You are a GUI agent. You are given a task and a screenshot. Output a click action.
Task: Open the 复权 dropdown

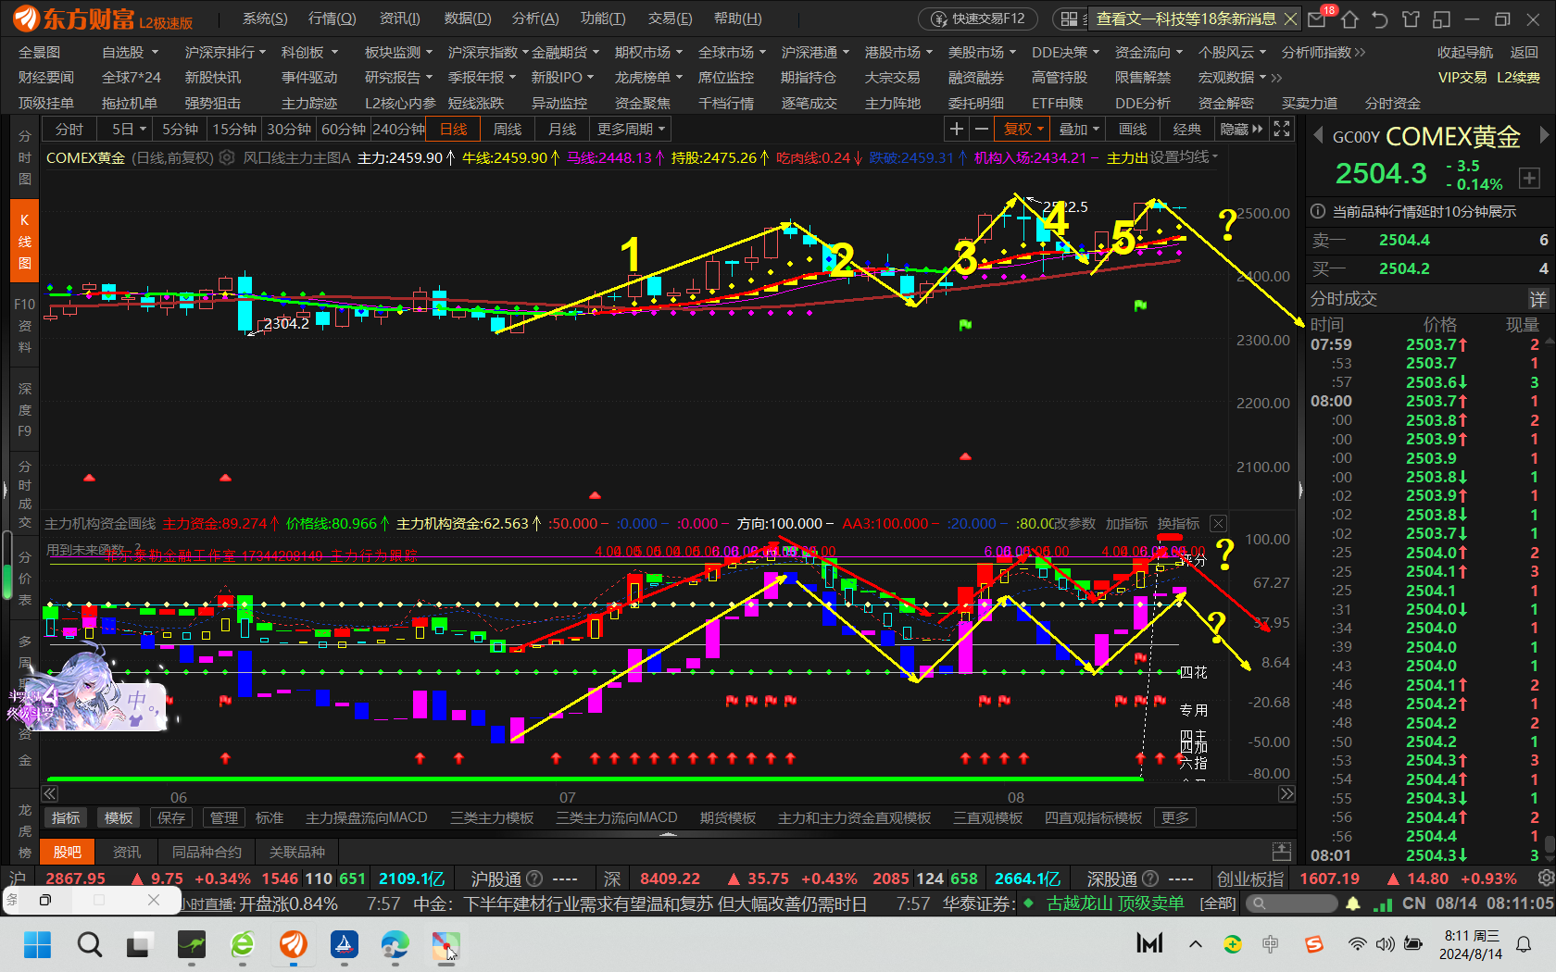click(1023, 130)
